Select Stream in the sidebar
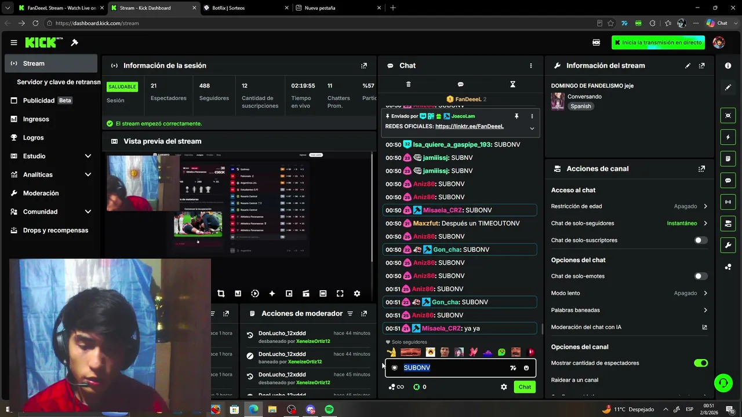Image resolution: width=742 pixels, height=417 pixels. pos(51,64)
